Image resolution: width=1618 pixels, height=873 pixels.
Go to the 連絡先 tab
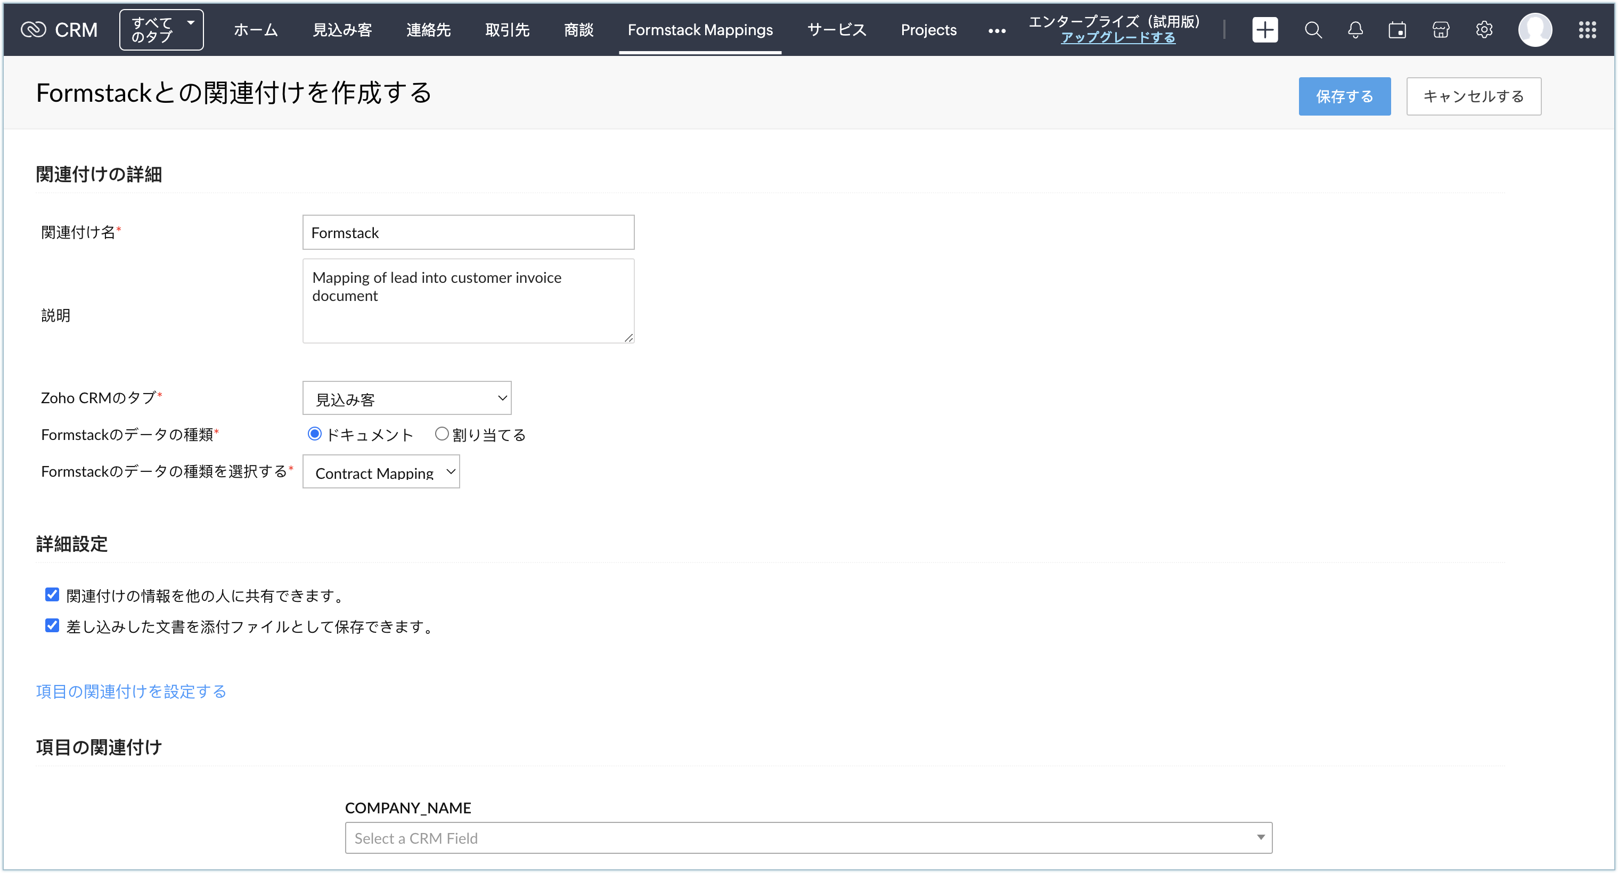[x=428, y=29]
